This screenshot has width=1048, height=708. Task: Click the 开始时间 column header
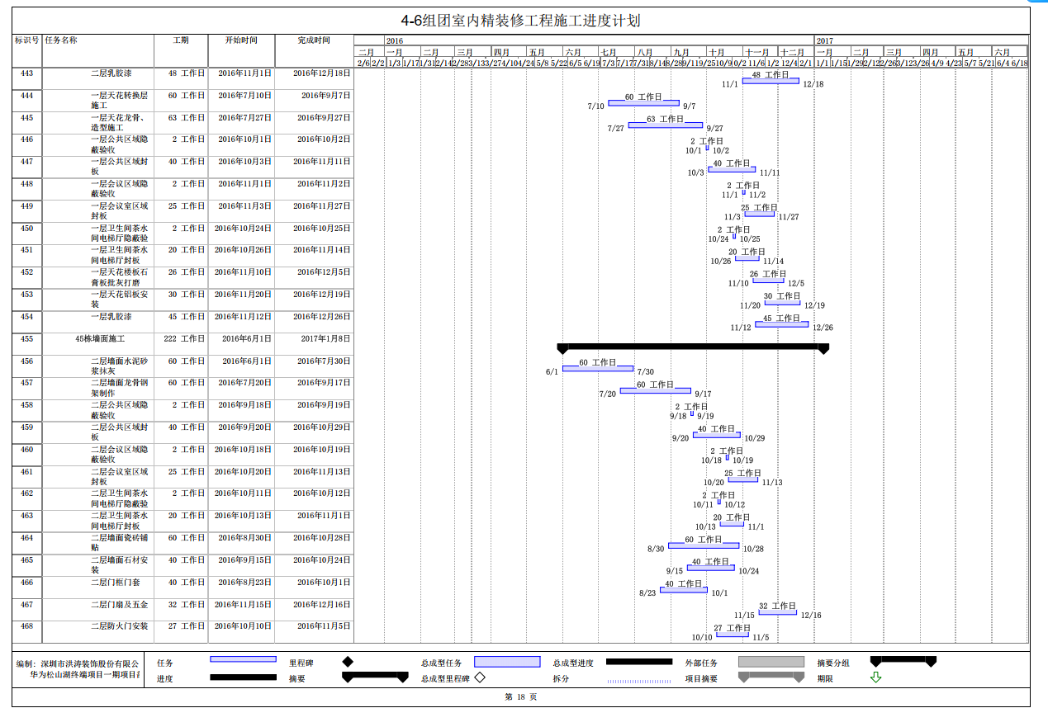click(241, 40)
